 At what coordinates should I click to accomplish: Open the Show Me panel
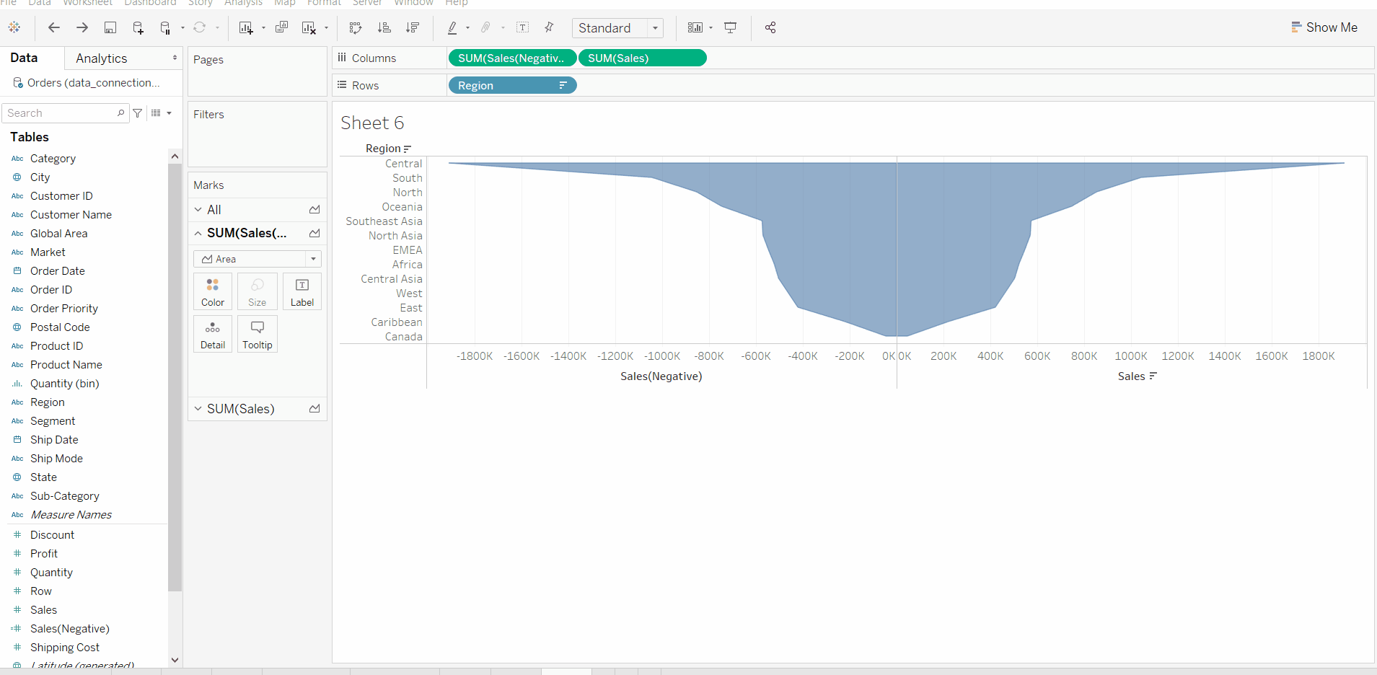point(1324,27)
